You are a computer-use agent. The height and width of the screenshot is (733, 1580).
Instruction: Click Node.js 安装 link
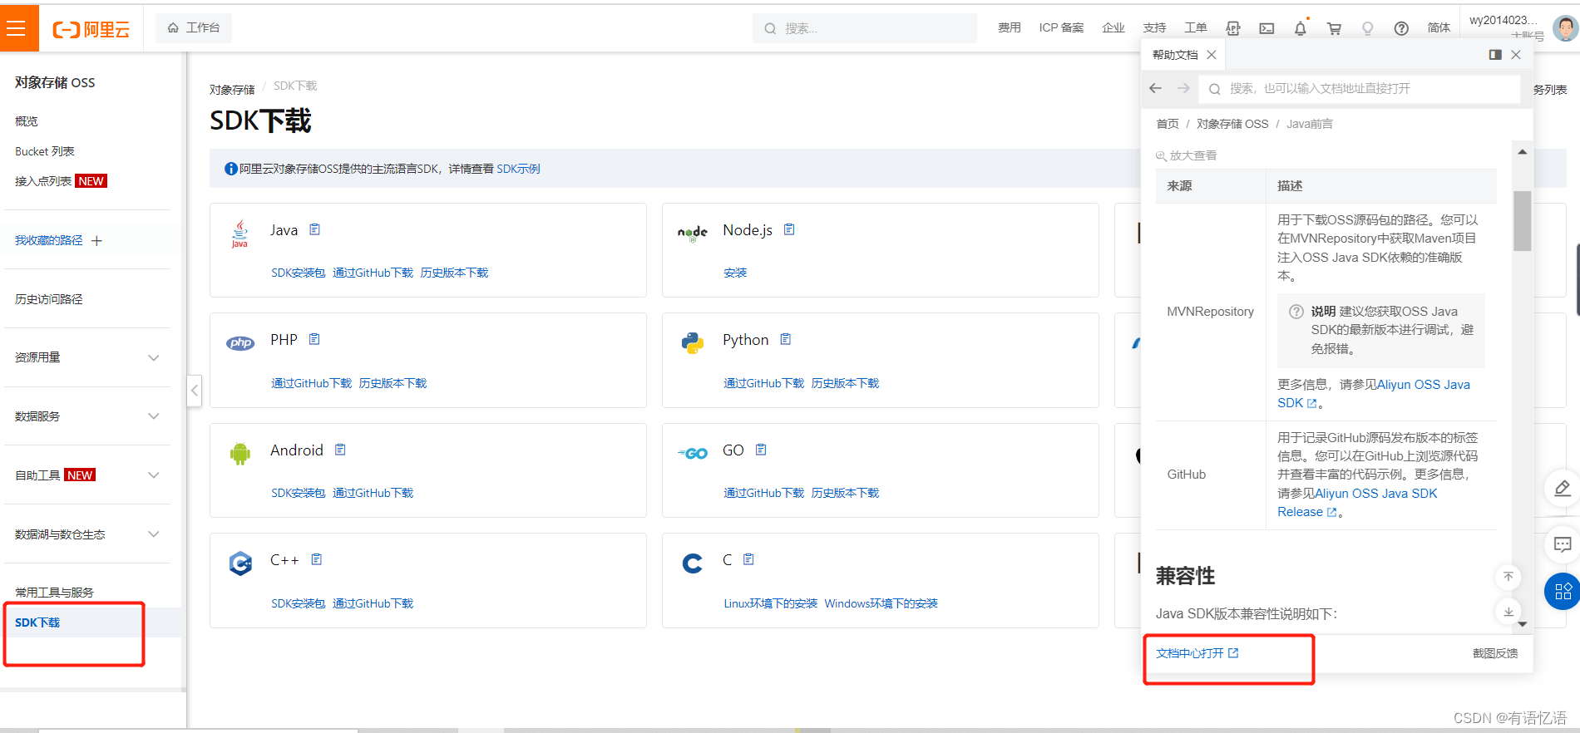point(735,273)
